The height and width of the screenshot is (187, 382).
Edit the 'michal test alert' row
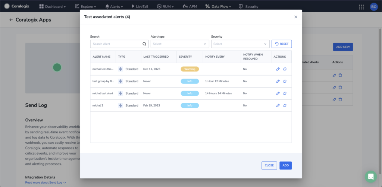click(278, 93)
